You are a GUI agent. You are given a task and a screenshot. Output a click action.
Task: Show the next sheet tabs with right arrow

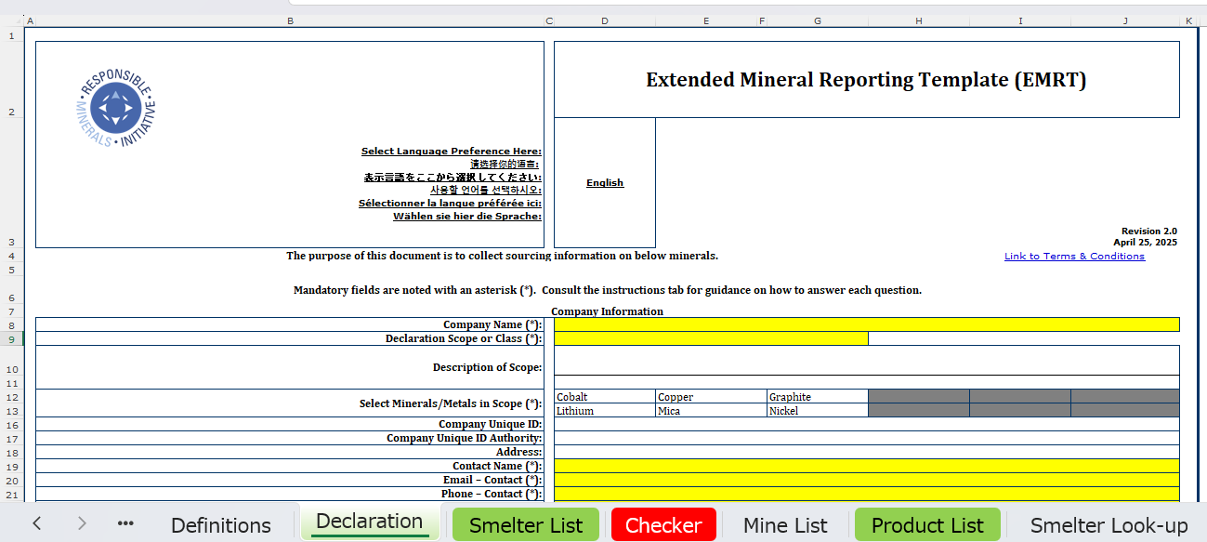82,523
